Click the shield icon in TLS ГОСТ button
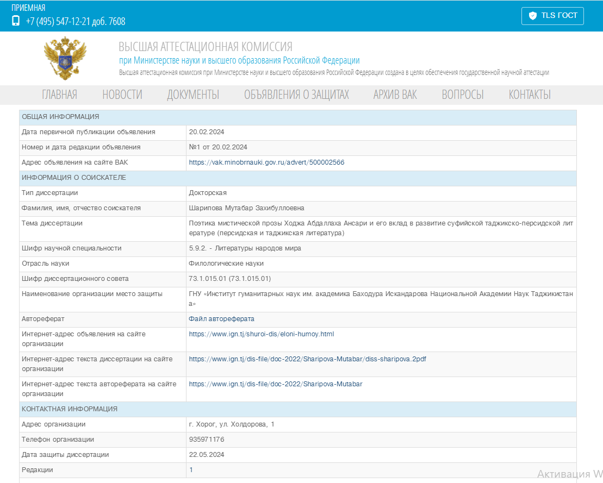 click(x=533, y=16)
